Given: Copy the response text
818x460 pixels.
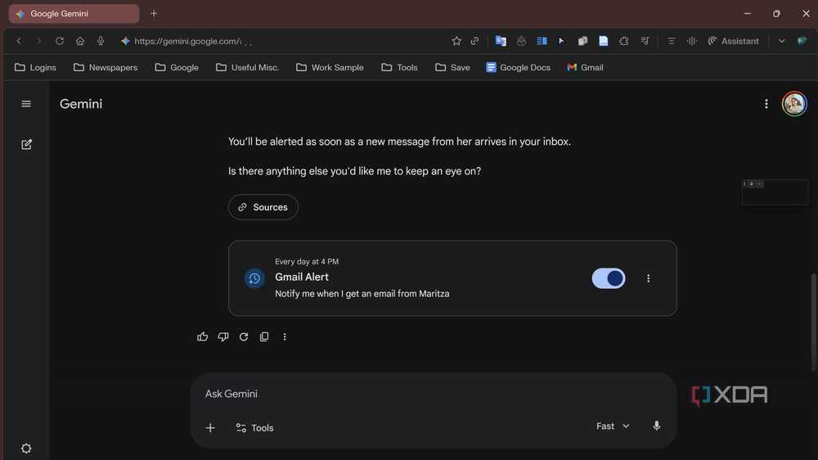Looking at the screenshot, I should [264, 336].
